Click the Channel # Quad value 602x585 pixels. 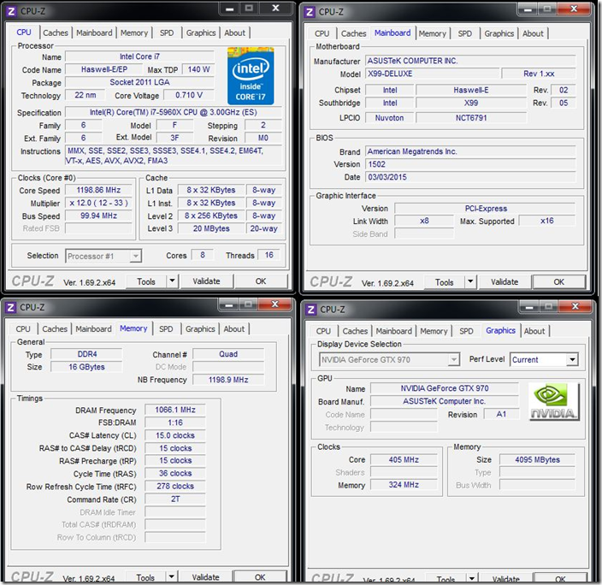click(x=228, y=354)
